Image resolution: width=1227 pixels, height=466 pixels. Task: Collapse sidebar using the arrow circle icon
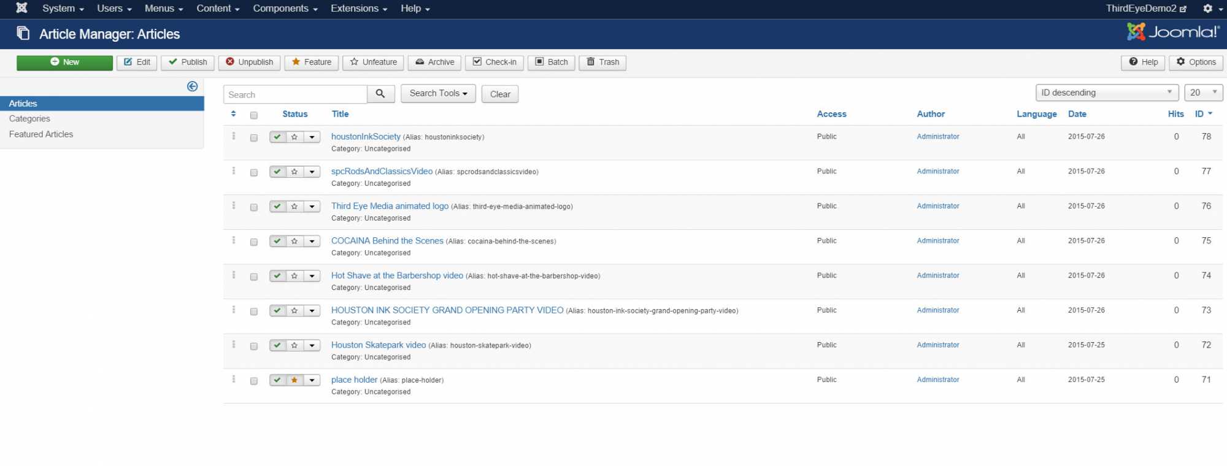point(192,86)
